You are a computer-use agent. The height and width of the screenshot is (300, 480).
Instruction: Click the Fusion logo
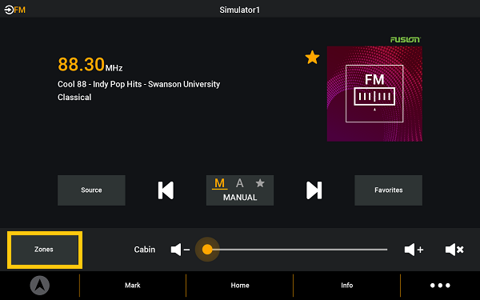(x=406, y=39)
